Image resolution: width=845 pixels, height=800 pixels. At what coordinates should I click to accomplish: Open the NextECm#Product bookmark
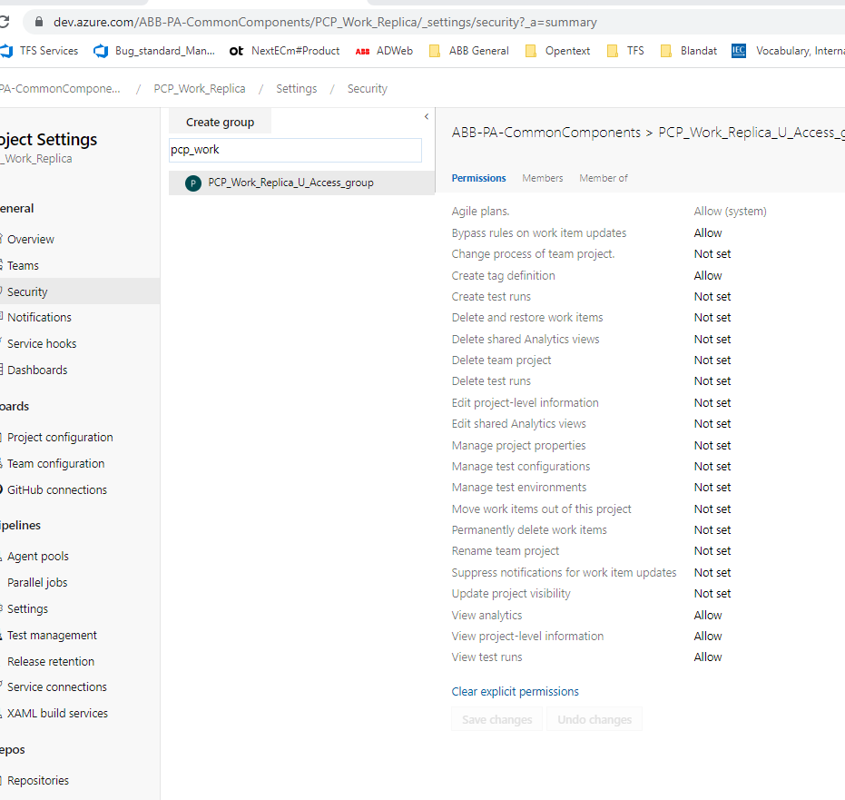pos(285,51)
